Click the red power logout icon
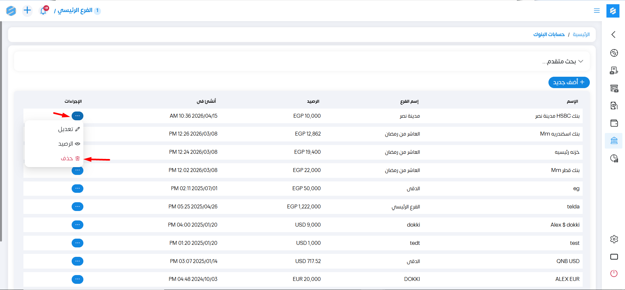625x290 pixels. (x=614, y=273)
